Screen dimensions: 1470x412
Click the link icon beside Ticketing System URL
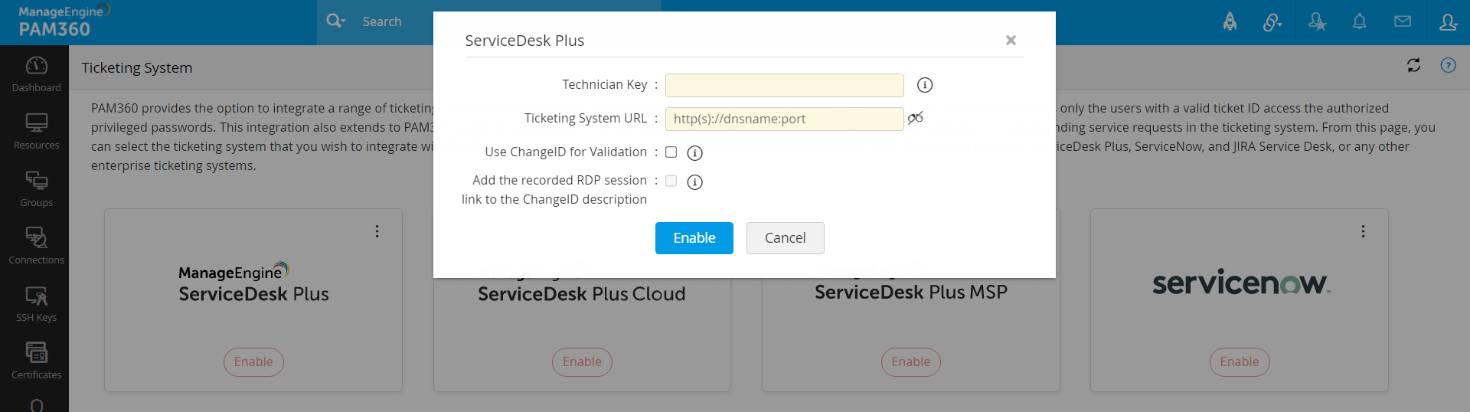pyautogui.click(x=916, y=118)
